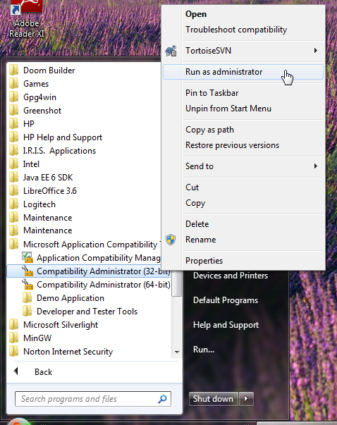337x425 pixels.
Task: Collapse the Microsoft Application Compatibility Toolkit folder
Action: click(84, 244)
